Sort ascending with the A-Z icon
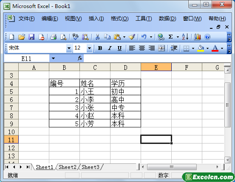 (x=185, y=37)
